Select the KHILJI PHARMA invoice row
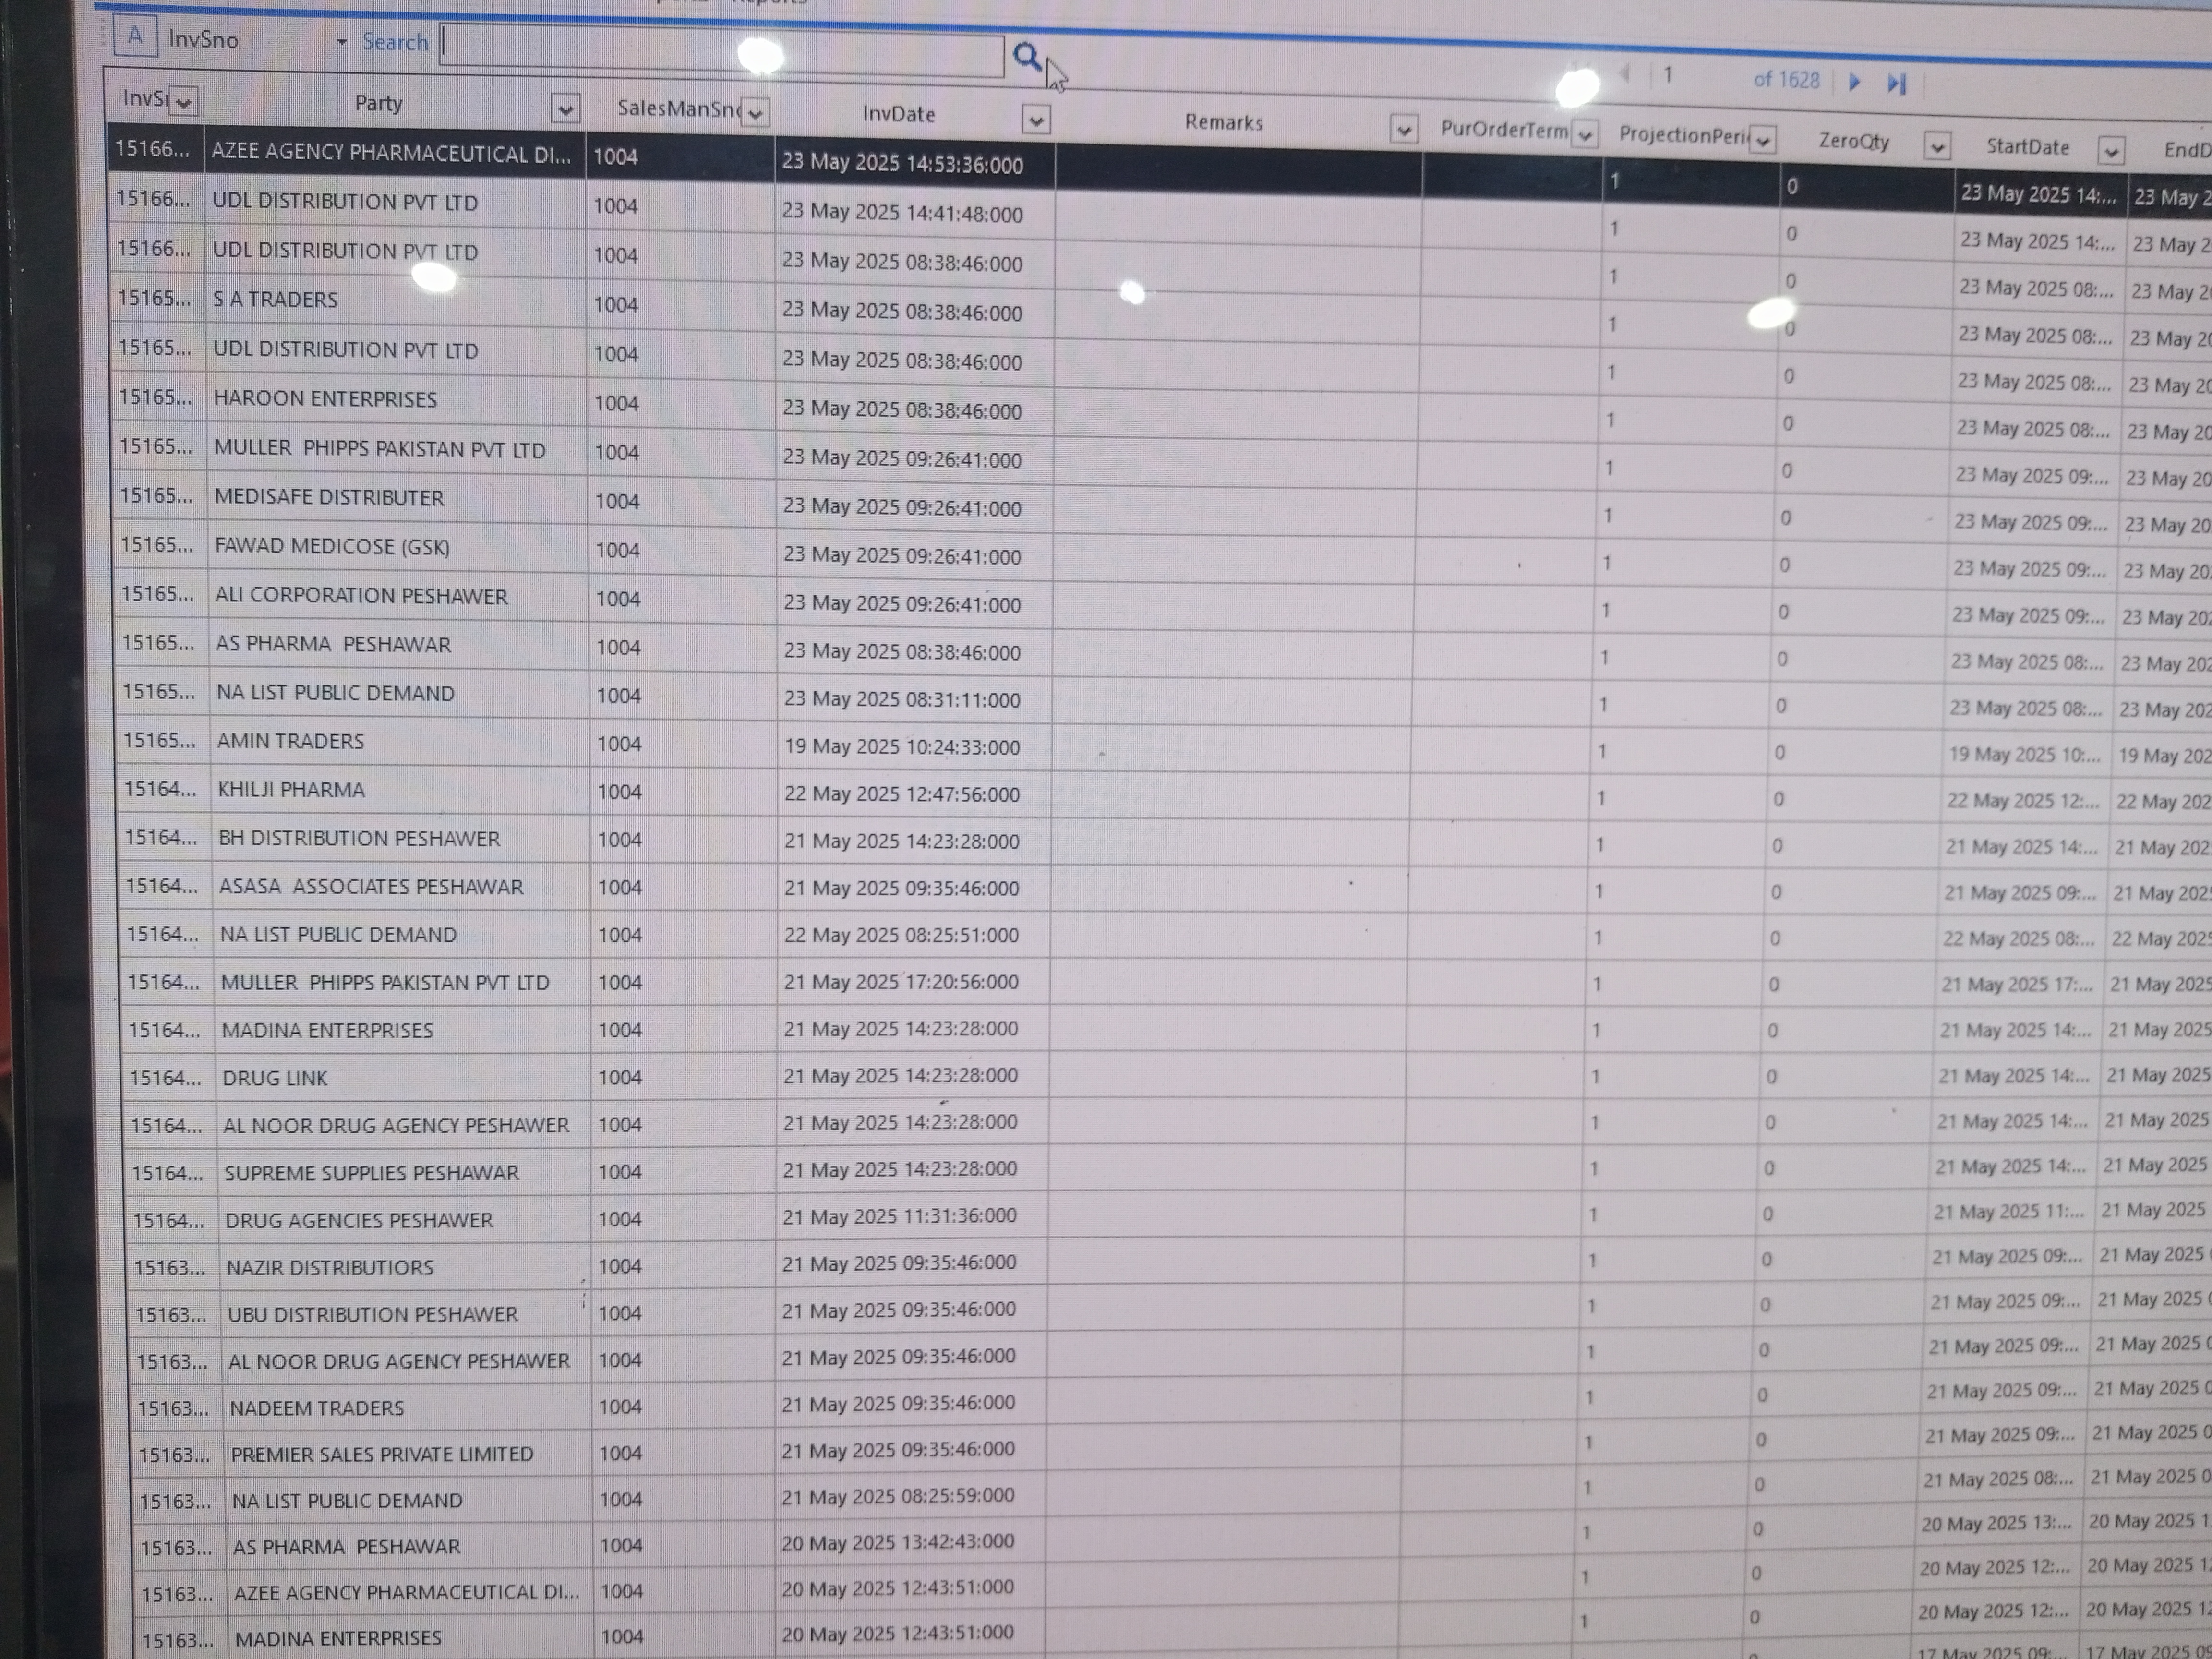Image resolution: width=2212 pixels, height=1659 pixels. pos(291,790)
